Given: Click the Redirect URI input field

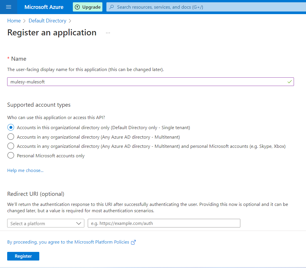Looking at the screenshot, I should pyautogui.click(x=164, y=223).
